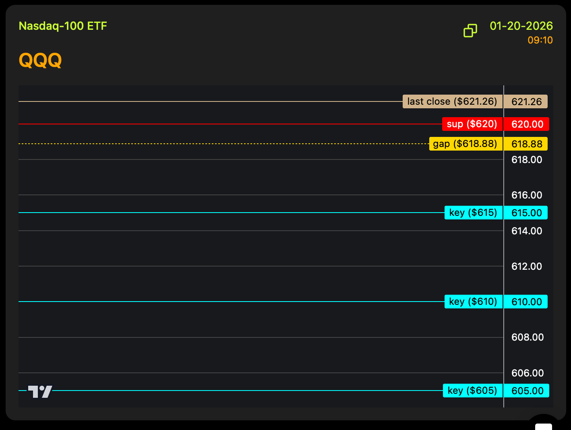571x430 pixels.
Task: Click the cyan 610.00 price tag
Action: pos(526,302)
